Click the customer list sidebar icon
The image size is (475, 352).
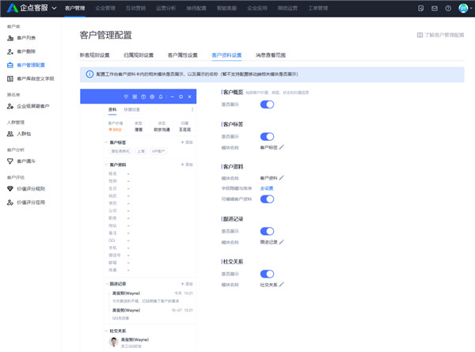tap(10, 38)
